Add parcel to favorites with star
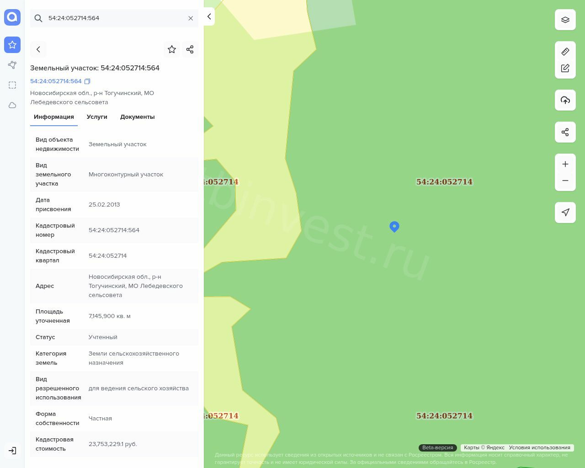 click(x=172, y=49)
